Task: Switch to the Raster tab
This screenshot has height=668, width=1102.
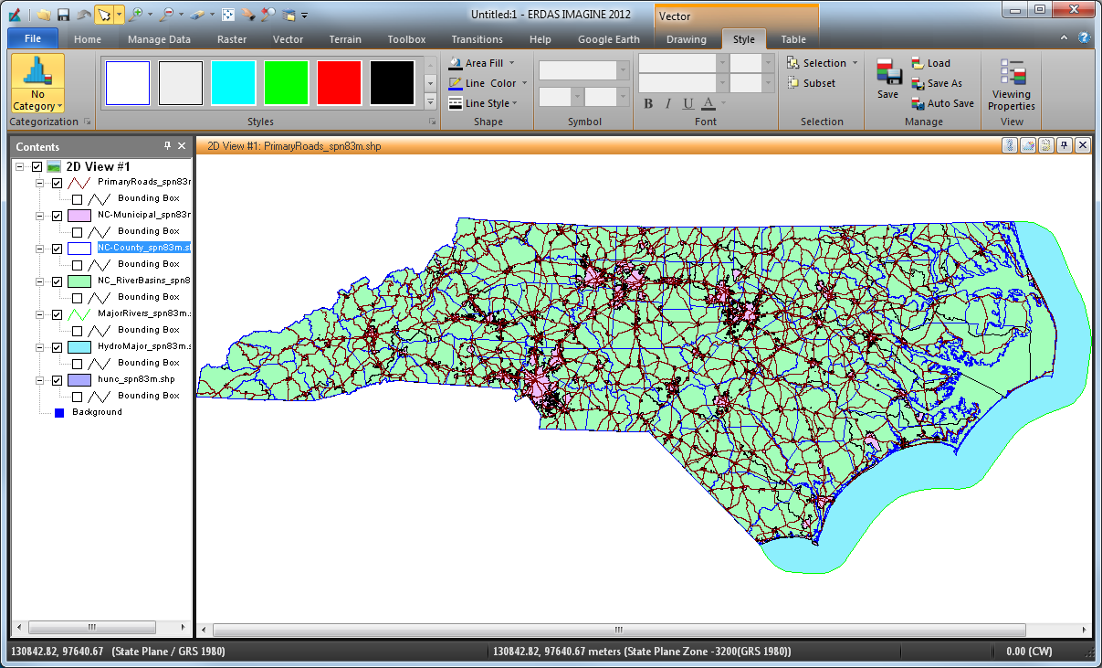Action: [232, 39]
